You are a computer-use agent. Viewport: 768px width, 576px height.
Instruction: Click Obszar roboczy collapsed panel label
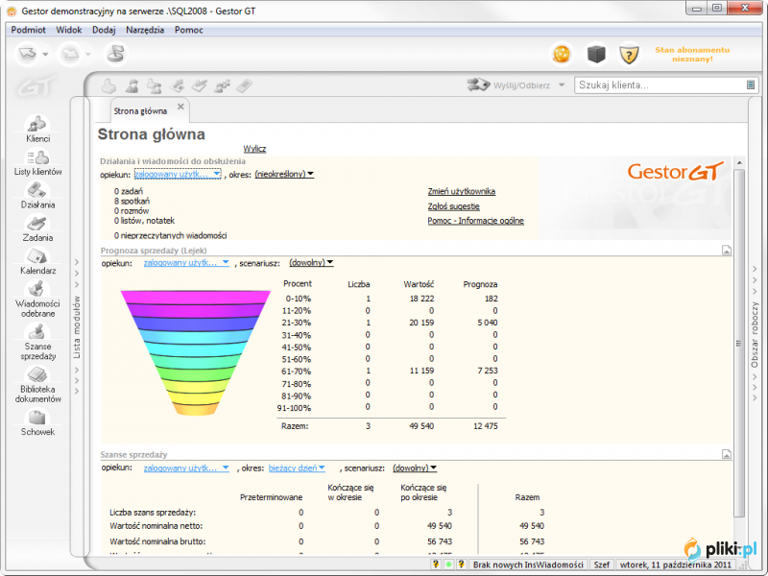[755, 334]
